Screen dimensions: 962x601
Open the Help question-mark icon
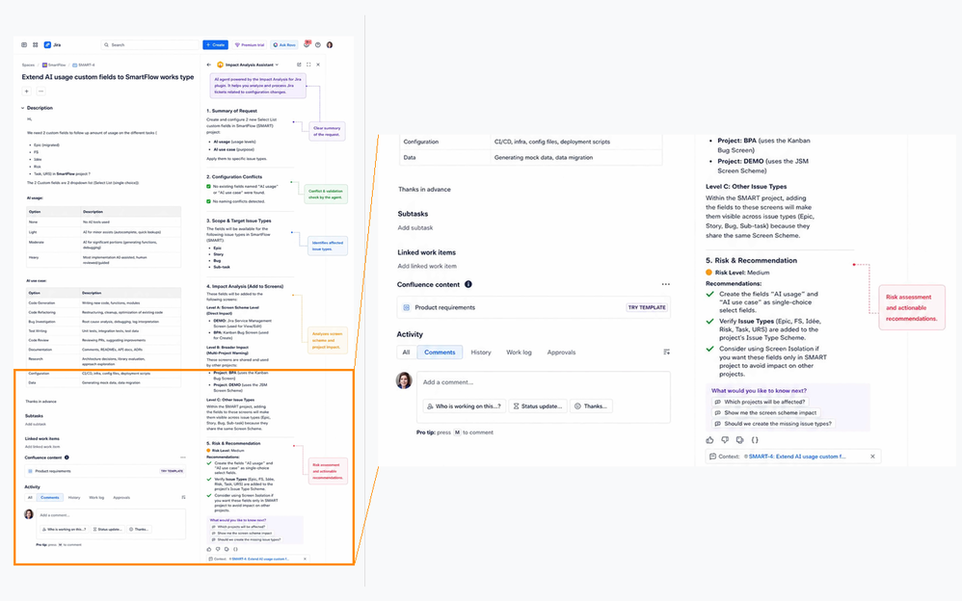(x=318, y=44)
